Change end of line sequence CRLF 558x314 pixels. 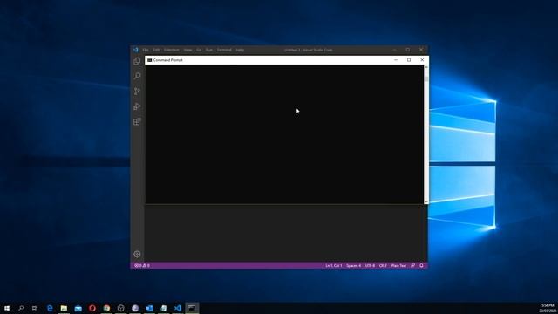click(x=383, y=265)
